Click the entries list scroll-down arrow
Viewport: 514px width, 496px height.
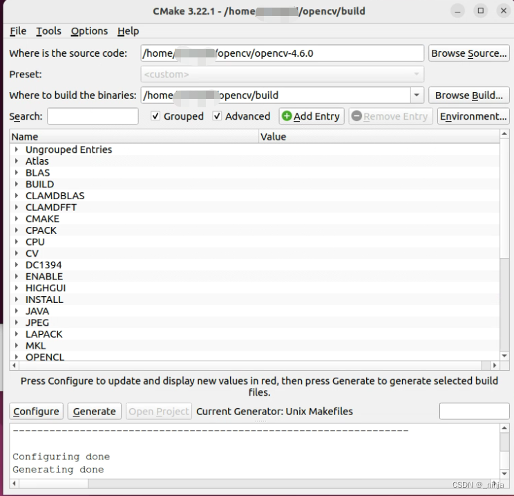pyautogui.click(x=504, y=356)
